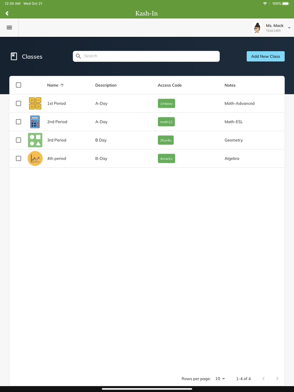Open the hamburger menu
This screenshot has width=294, height=392.
9,28
